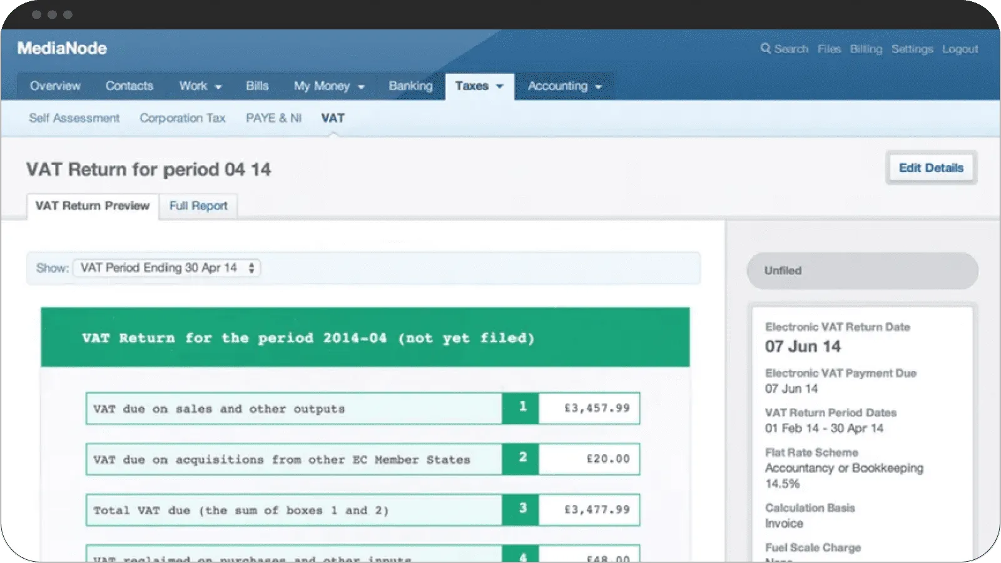The image size is (1001, 563).
Task: Click the green box number 2
Action: click(x=521, y=459)
